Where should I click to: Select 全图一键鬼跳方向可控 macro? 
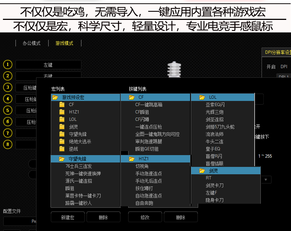(x=157, y=134)
